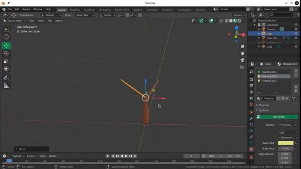301x169 pixels.
Task: Open the Texture properties tab
Action: [251, 157]
